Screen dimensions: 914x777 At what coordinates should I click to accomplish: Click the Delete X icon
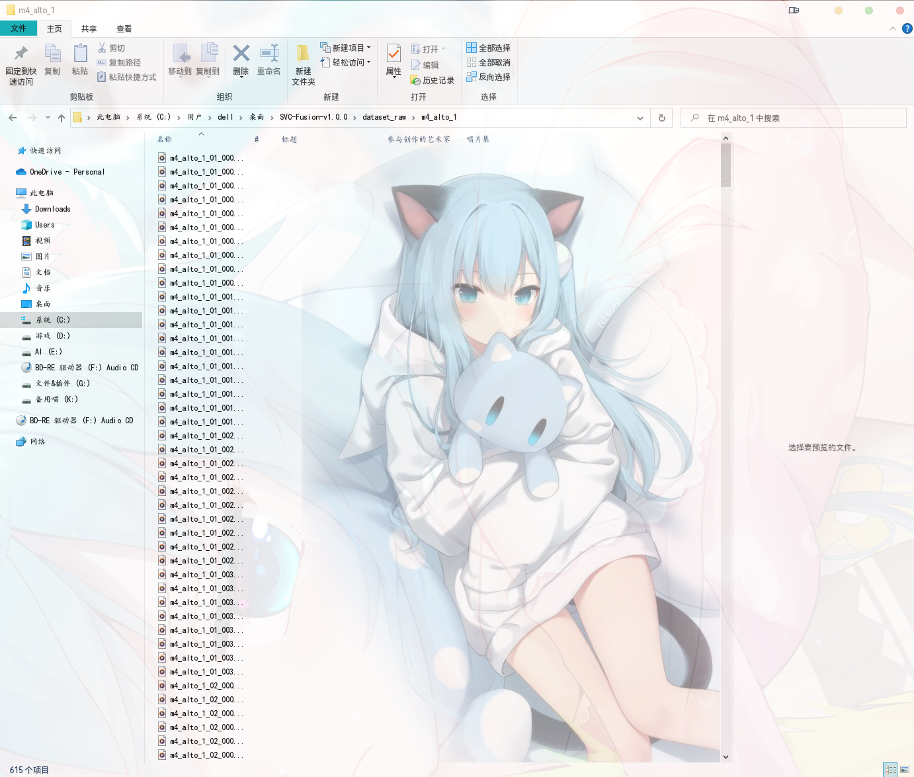coord(241,53)
